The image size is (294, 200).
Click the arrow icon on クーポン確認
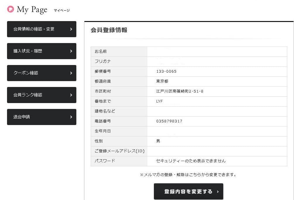71,73
